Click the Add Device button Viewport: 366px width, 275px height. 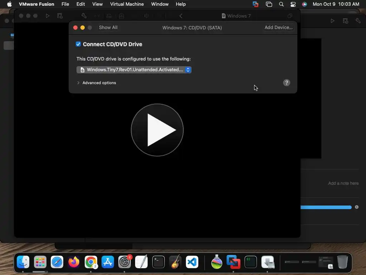(x=278, y=28)
